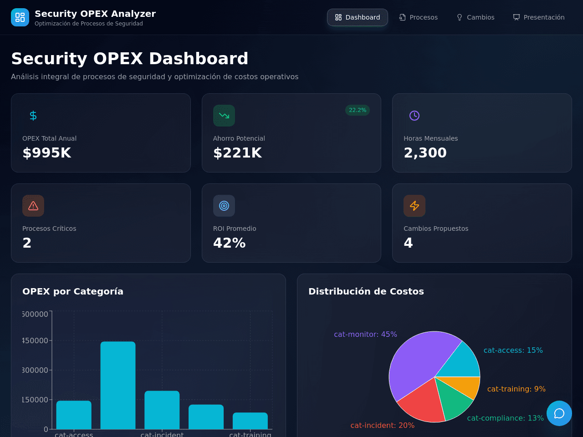Click the Presentación screen icon
The width and height of the screenshot is (583, 437).
coord(517,17)
